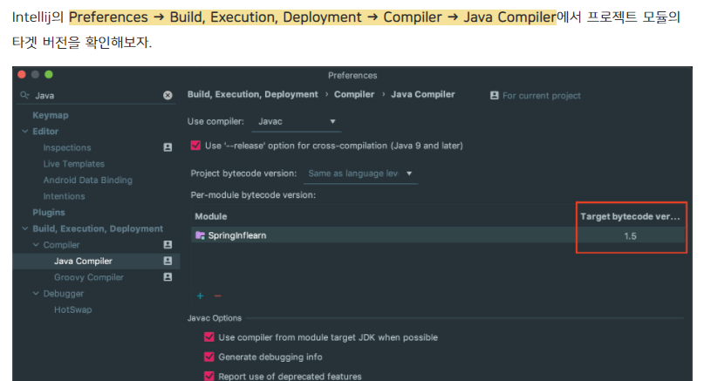711x381 pixels.
Task: Click the Compiler breadcrumb
Action: coord(354,94)
